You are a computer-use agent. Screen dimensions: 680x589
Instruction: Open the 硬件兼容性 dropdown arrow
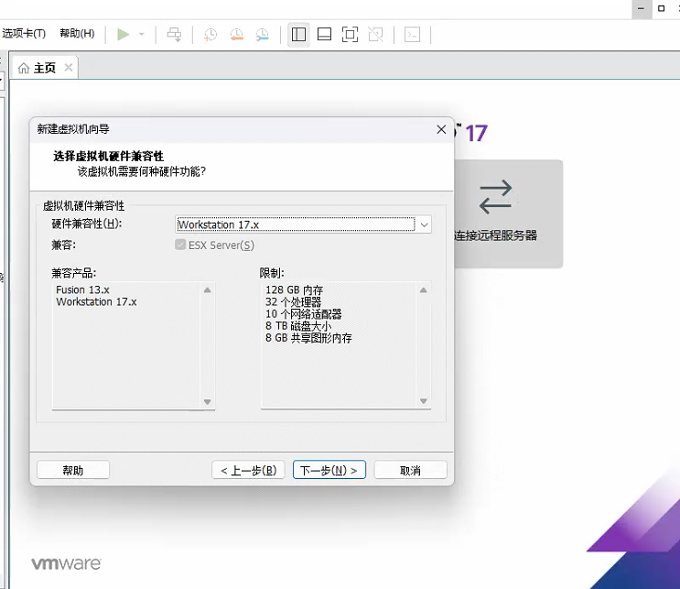[x=425, y=224]
